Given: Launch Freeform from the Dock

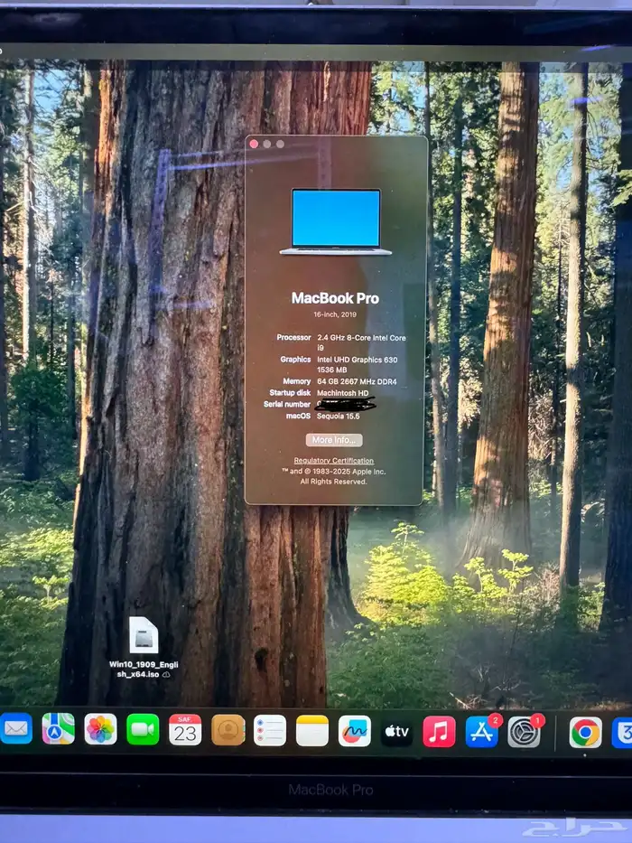Looking at the screenshot, I should point(355,731).
